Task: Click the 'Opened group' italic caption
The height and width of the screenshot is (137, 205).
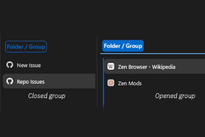Action: point(175,96)
